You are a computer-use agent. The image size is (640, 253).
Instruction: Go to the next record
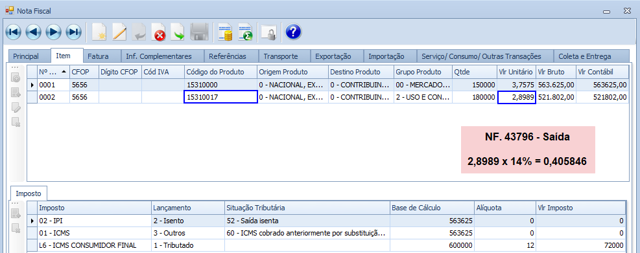point(53,32)
